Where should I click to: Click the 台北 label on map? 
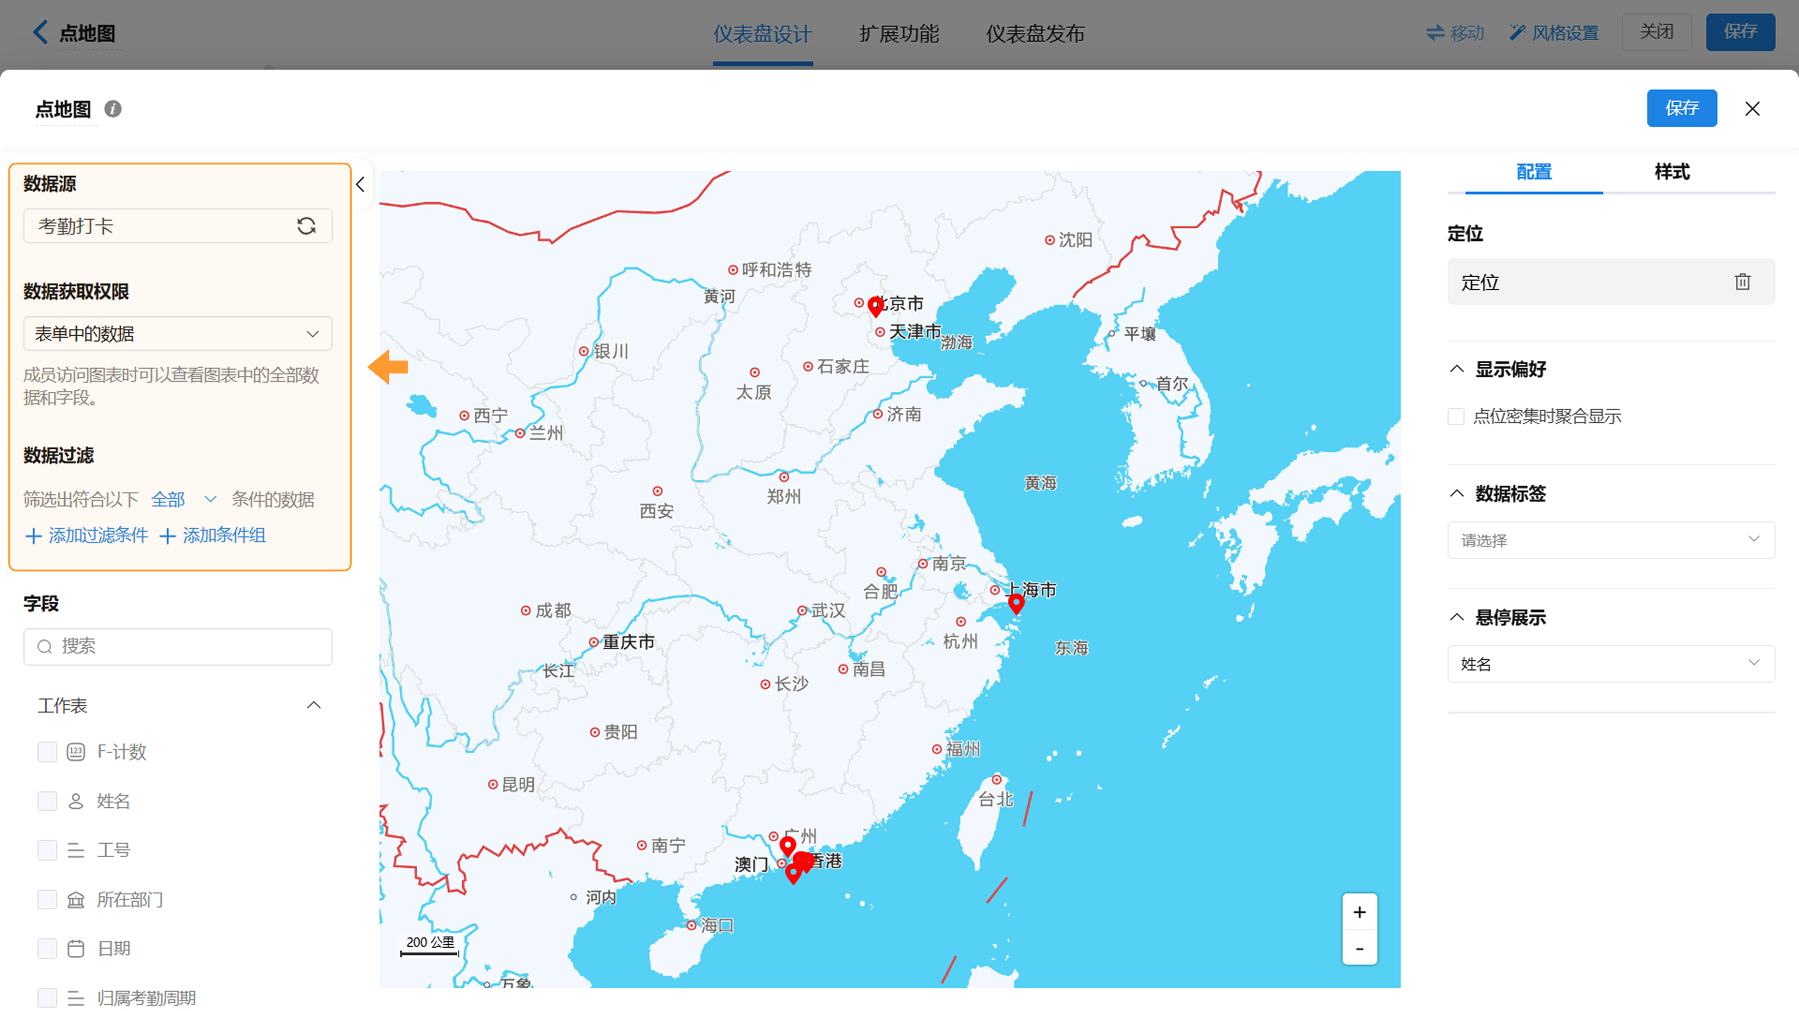pyautogui.click(x=995, y=800)
